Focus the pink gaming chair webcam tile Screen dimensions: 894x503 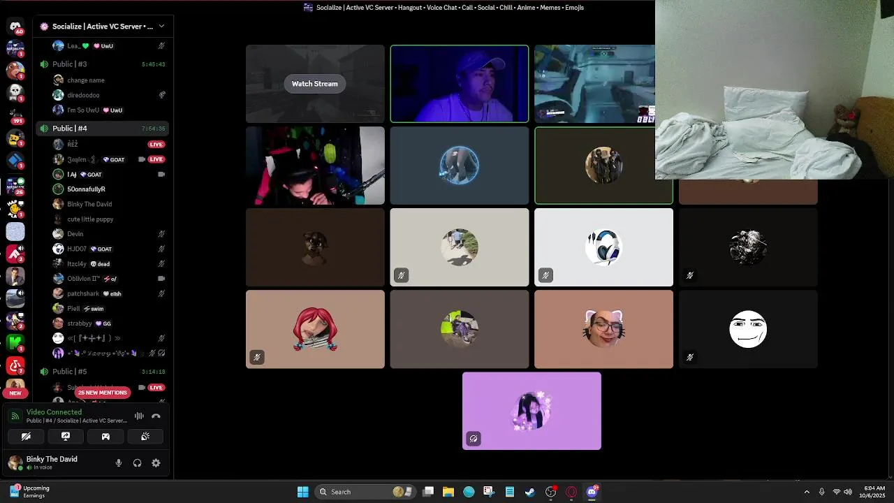(x=315, y=166)
